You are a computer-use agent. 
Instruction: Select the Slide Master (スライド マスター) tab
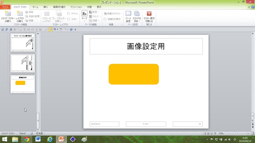point(20,7)
